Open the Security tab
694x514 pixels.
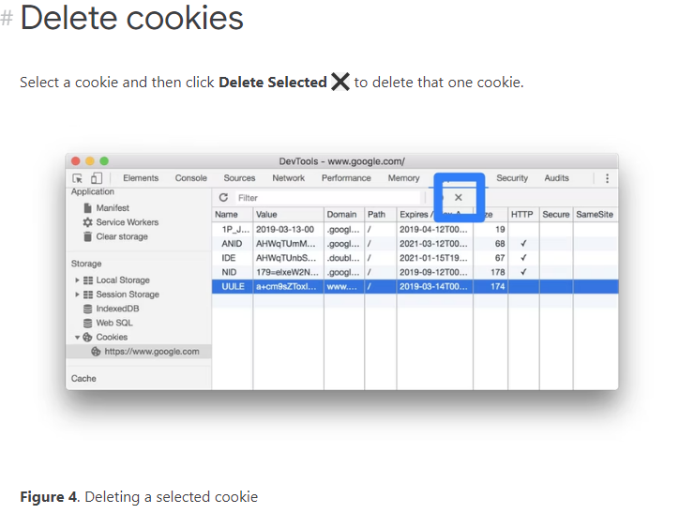tap(512, 178)
